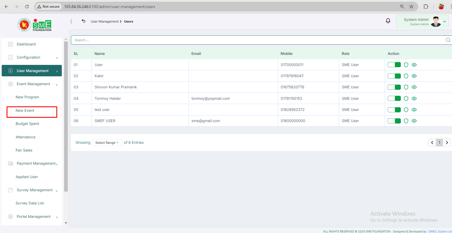Select page 1 pagination button
Screen dimensions: 452x233
click(439, 142)
